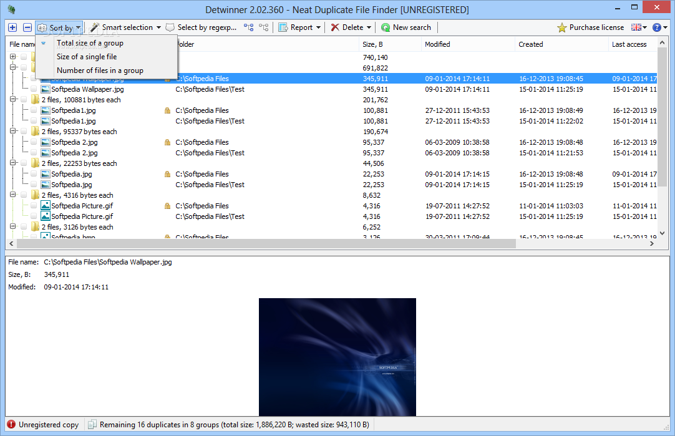675x436 pixels.
Task: Click the Remaining 16 duplicates status text
Action: [x=234, y=425]
